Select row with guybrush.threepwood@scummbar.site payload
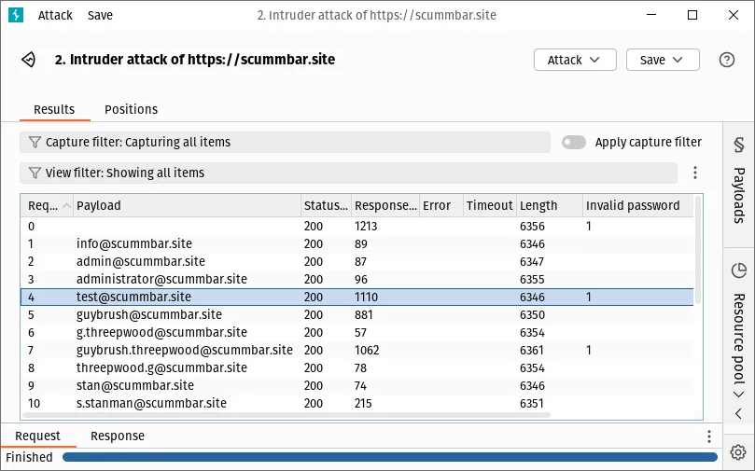This screenshot has width=755, height=471. coord(357,351)
